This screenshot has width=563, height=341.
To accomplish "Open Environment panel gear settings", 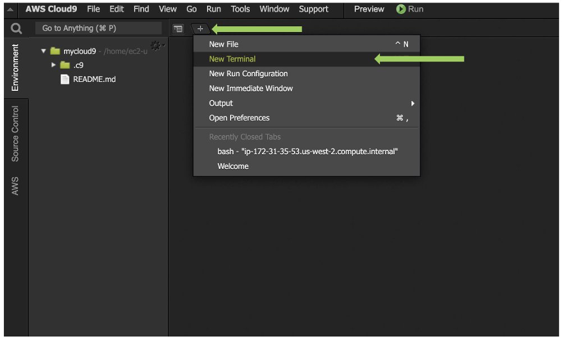I will pos(156,45).
